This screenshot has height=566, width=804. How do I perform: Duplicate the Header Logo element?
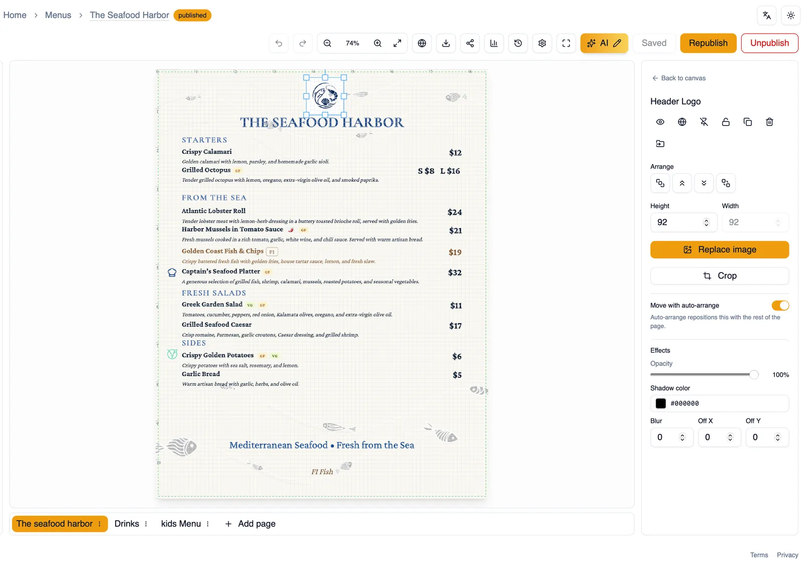[x=748, y=122]
